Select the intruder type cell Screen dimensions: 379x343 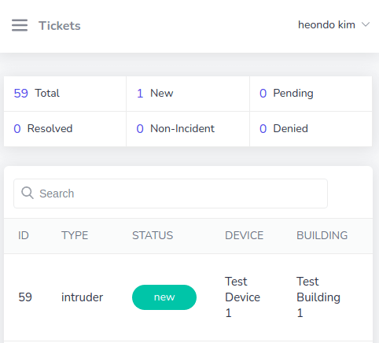(x=83, y=297)
